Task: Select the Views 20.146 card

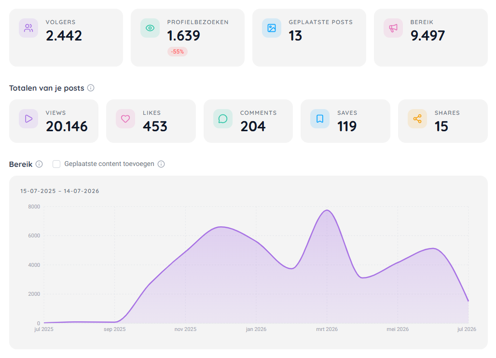Action: [54, 121]
